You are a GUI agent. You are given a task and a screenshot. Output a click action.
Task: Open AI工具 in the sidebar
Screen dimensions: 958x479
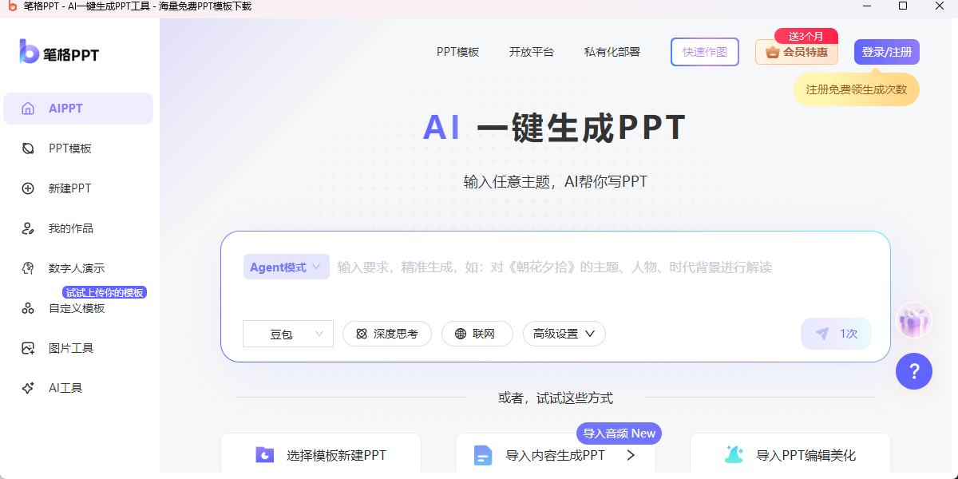pyautogui.click(x=65, y=388)
